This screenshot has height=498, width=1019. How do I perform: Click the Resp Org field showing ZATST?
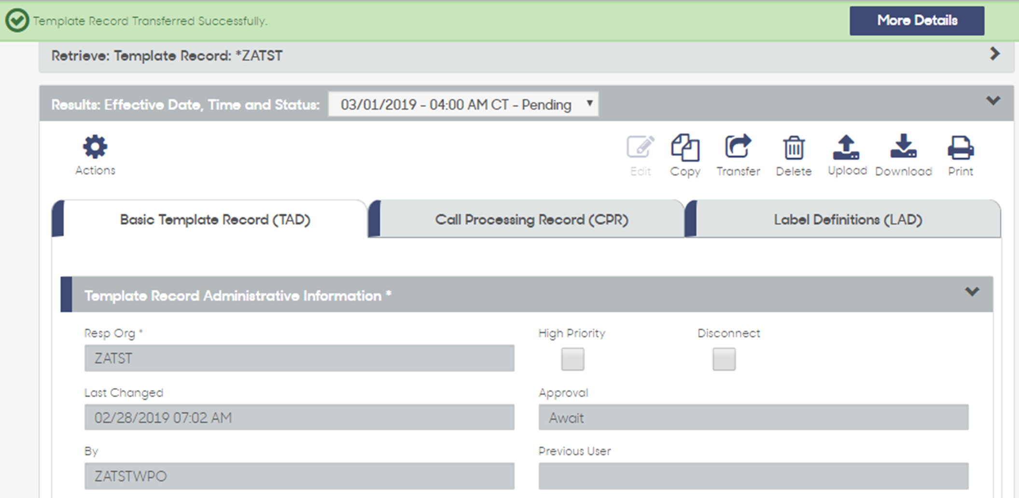299,358
